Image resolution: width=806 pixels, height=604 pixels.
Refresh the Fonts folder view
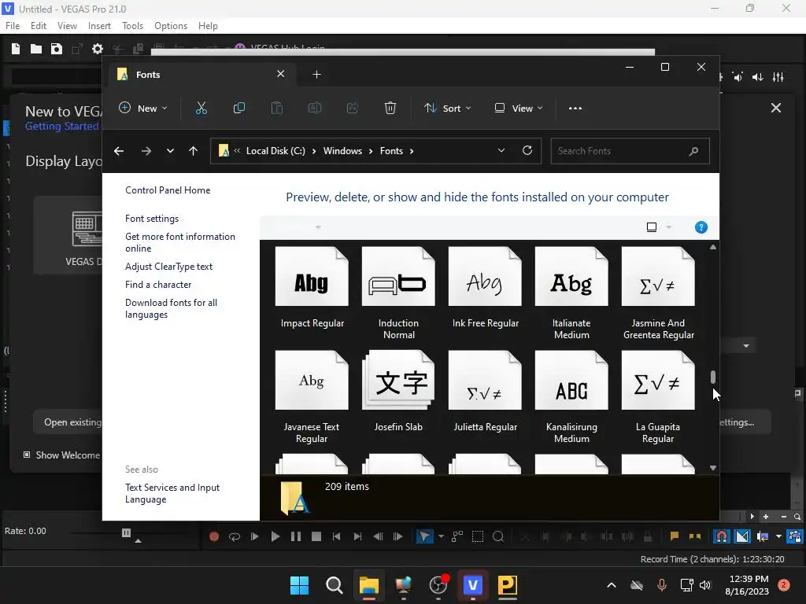pyautogui.click(x=527, y=150)
